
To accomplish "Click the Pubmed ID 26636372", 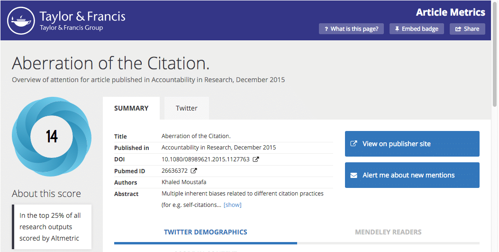I will click(x=174, y=171).
